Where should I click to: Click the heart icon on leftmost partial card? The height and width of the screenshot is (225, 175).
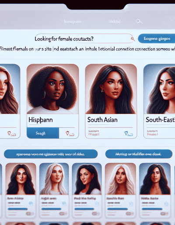tap(9, 133)
